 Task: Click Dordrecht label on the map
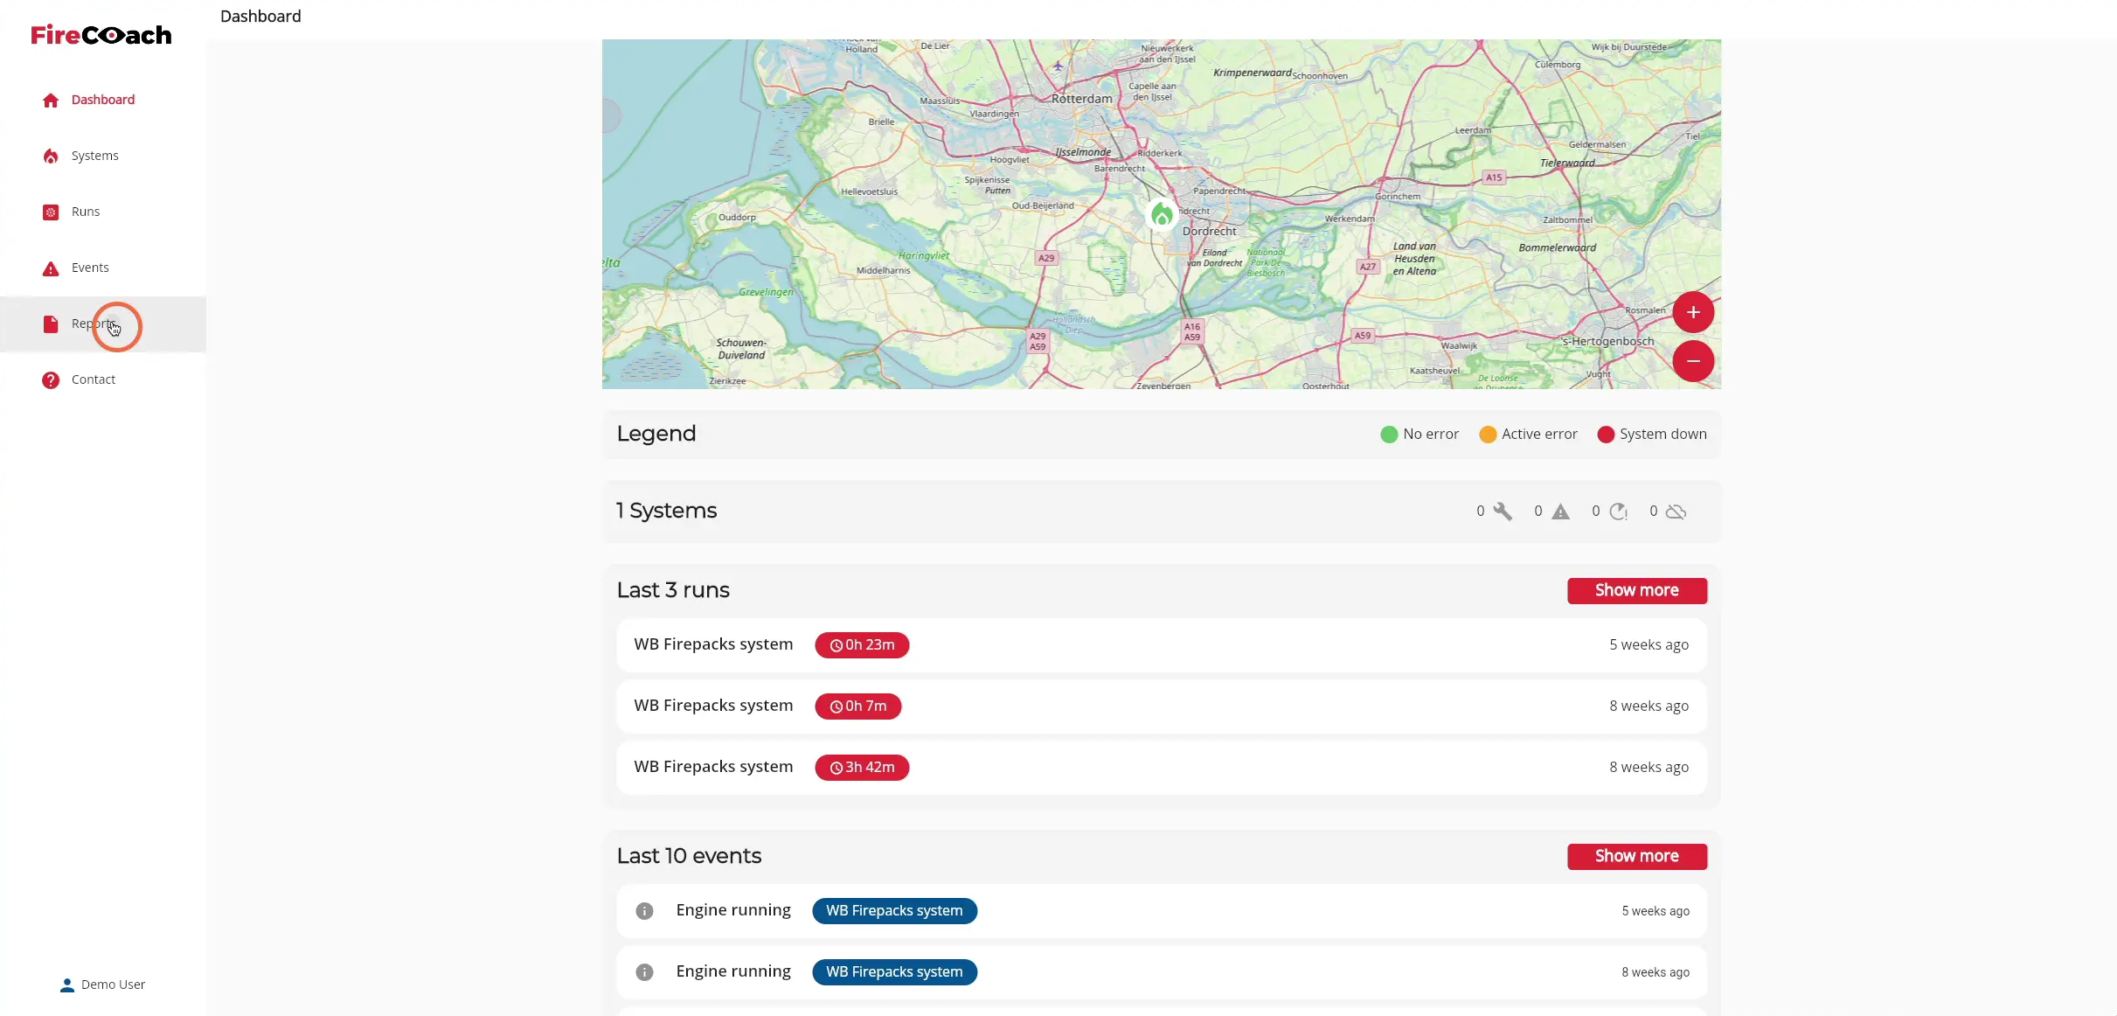(1209, 232)
